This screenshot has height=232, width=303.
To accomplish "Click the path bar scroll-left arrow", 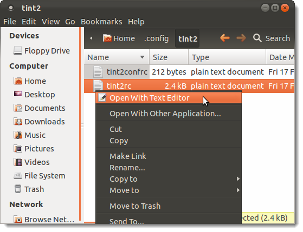I will click(x=91, y=38).
